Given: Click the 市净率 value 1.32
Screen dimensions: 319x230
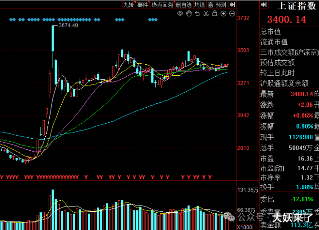Looking at the screenshot, I should pyautogui.click(x=307, y=178).
